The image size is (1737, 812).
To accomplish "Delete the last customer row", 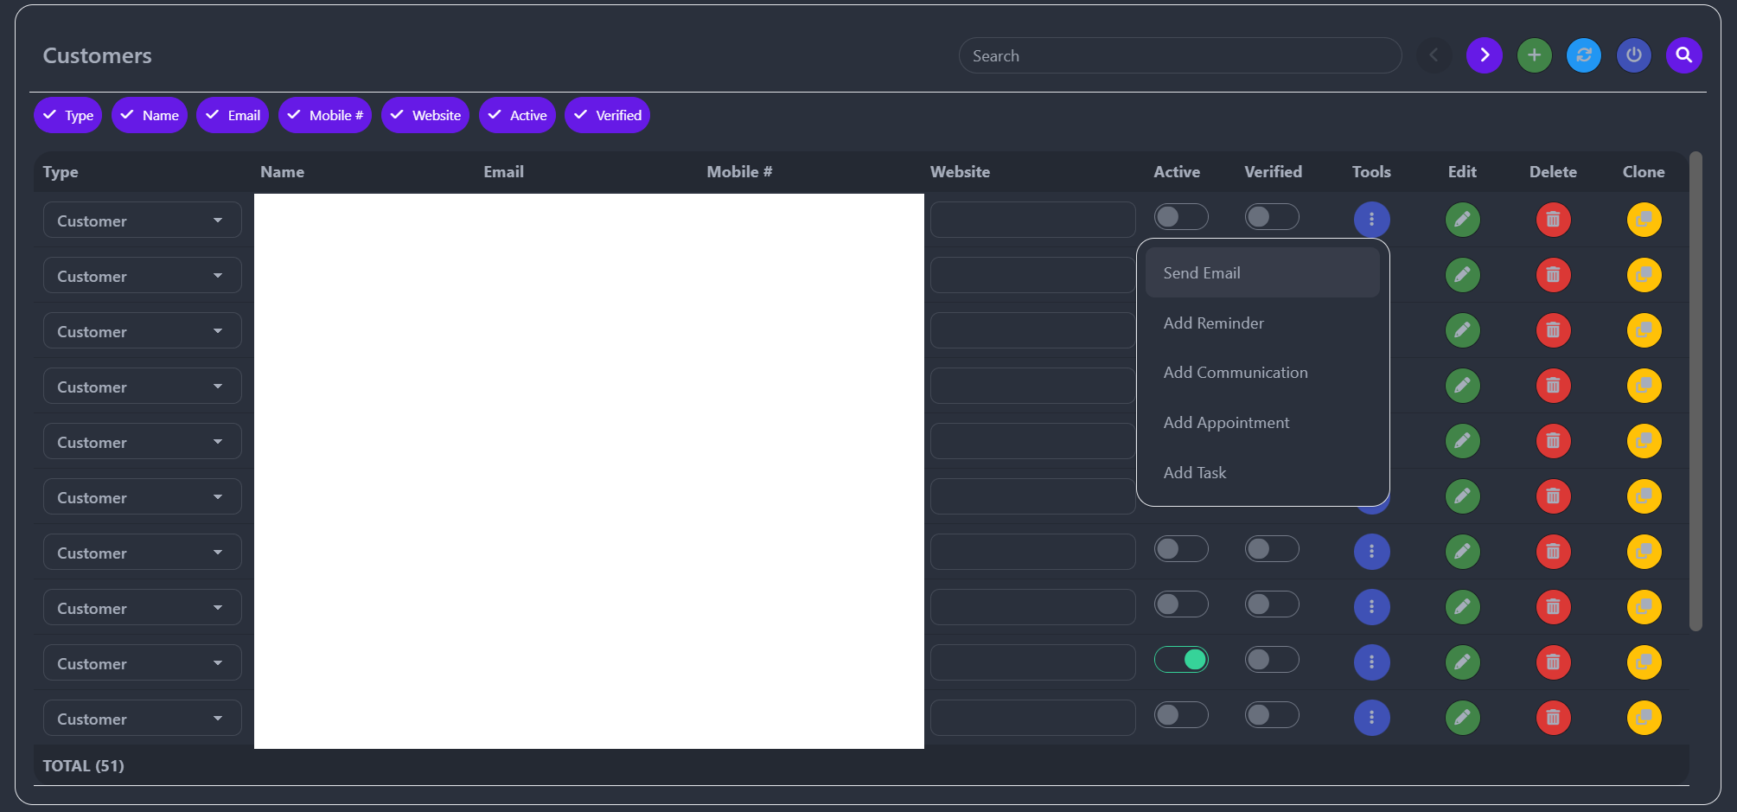I will (x=1553, y=718).
